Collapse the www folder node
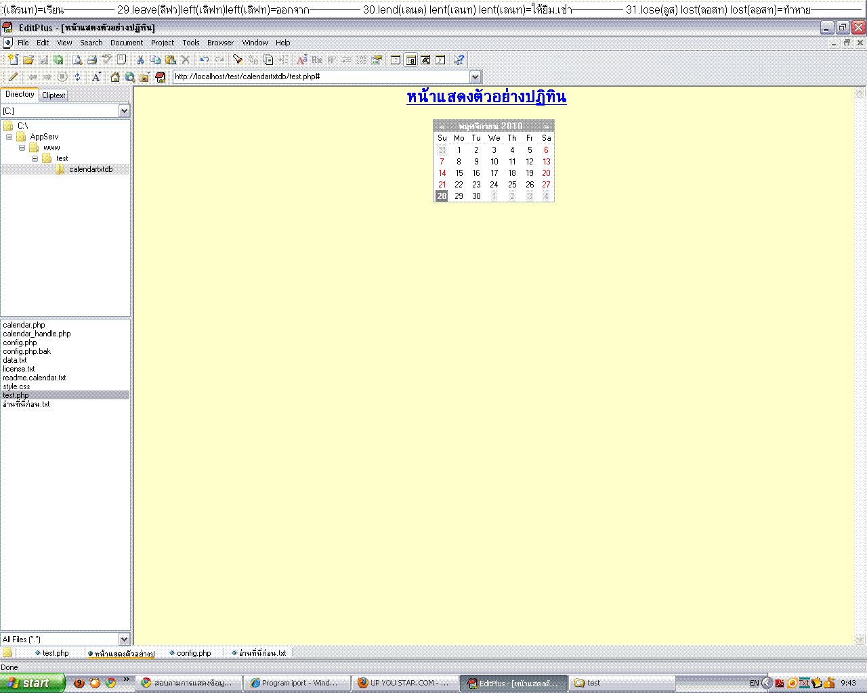Viewport: 867px width, 693px height. click(22, 148)
